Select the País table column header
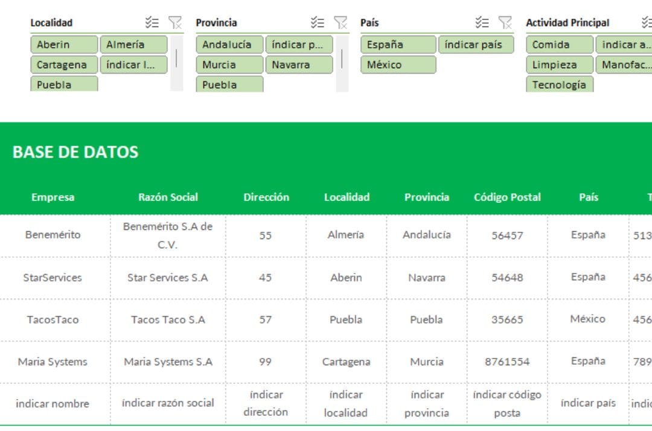Screen dimensions: 652x431 click(589, 197)
